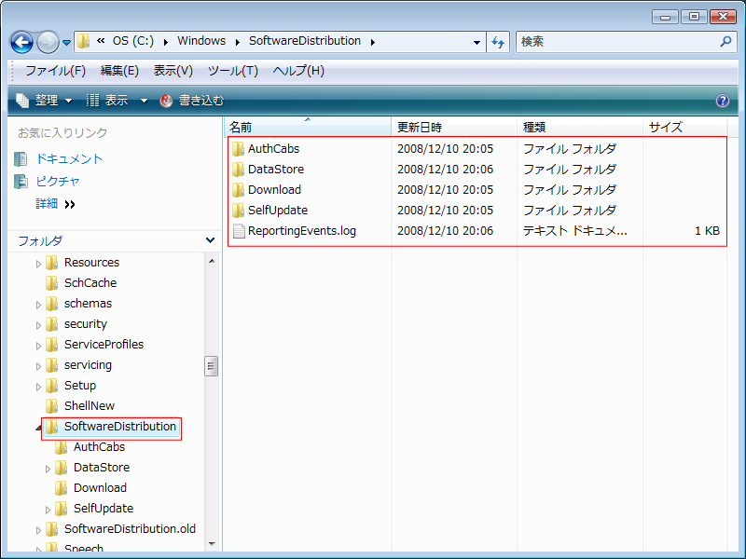Click folder tree scrollbar down arrow

212,543
